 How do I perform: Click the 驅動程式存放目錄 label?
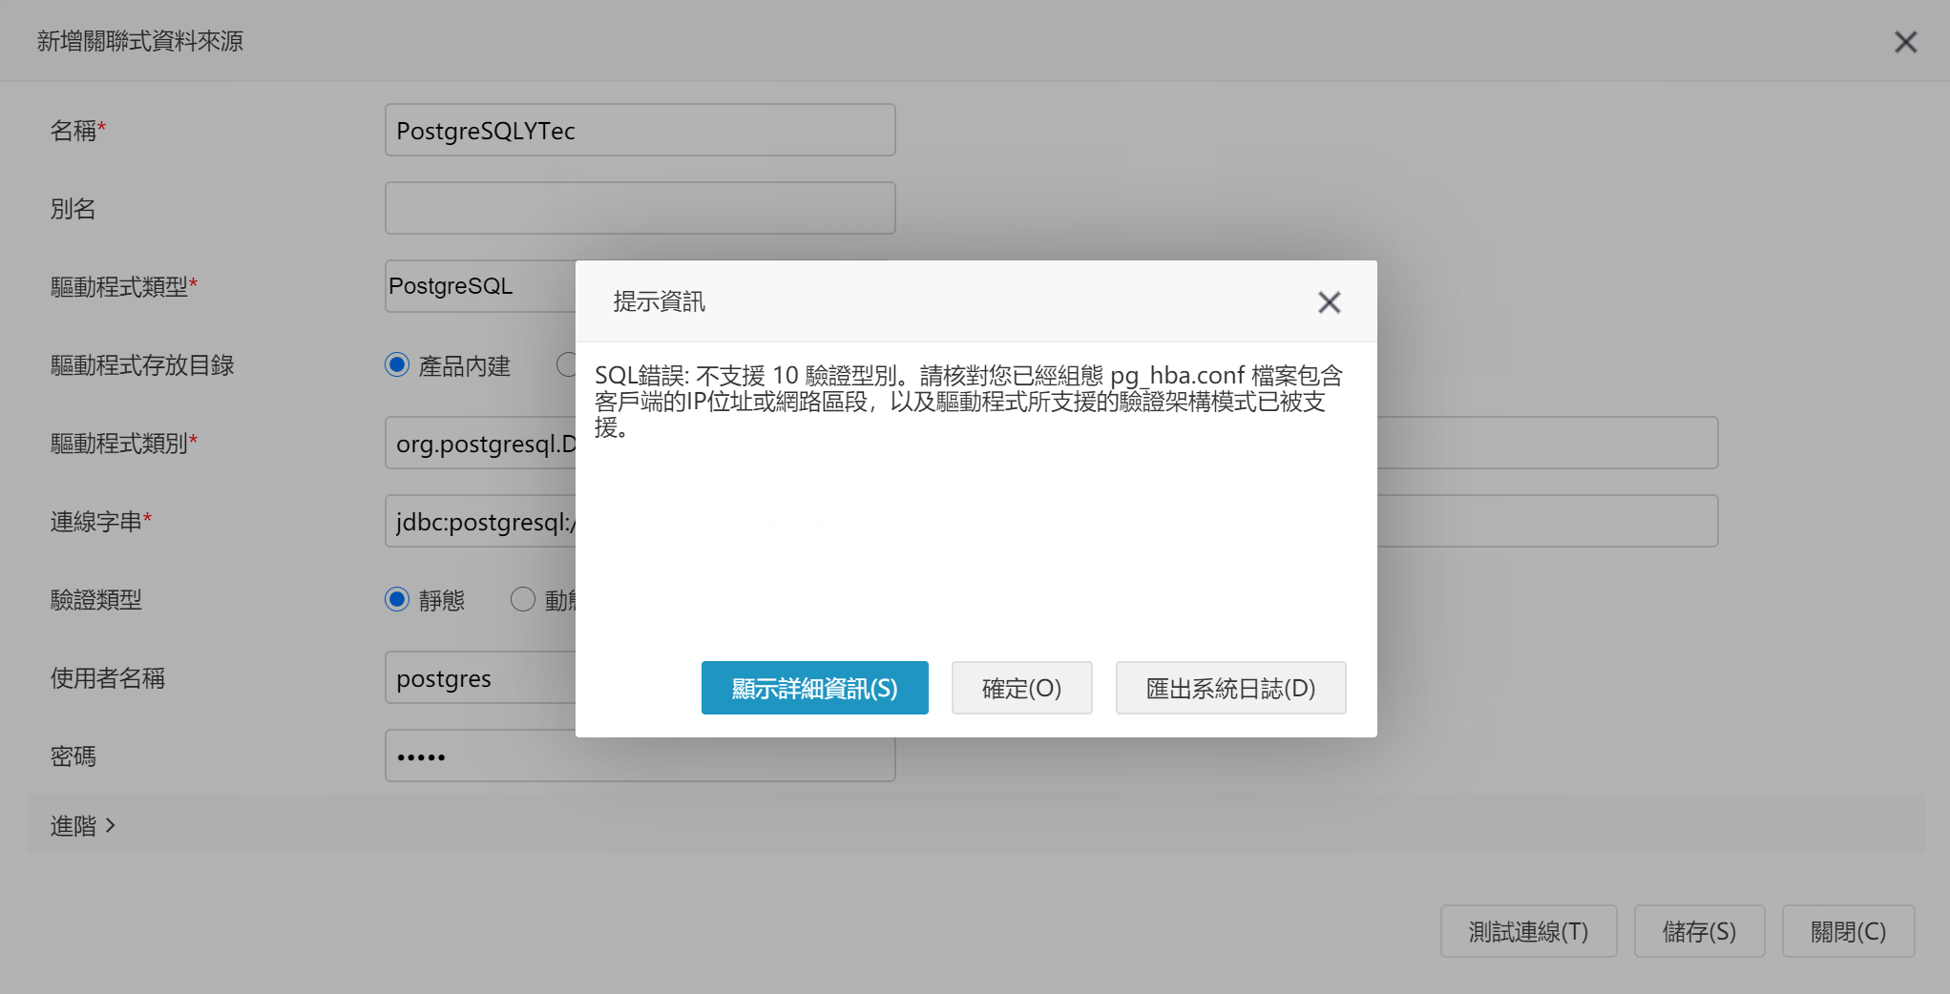tap(142, 365)
